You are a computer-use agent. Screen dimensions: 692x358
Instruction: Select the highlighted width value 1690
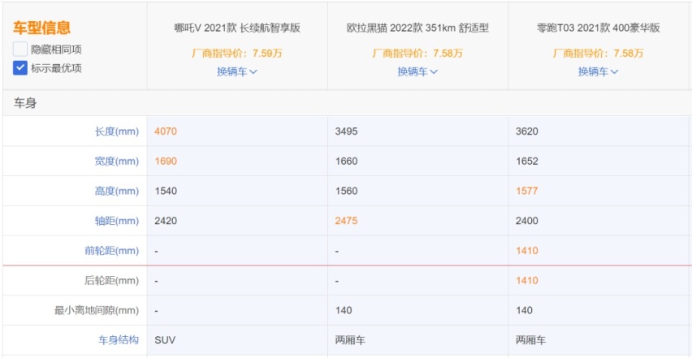pos(166,162)
